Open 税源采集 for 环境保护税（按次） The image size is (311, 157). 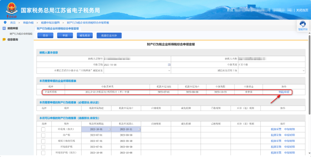click(x=276, y=153)
